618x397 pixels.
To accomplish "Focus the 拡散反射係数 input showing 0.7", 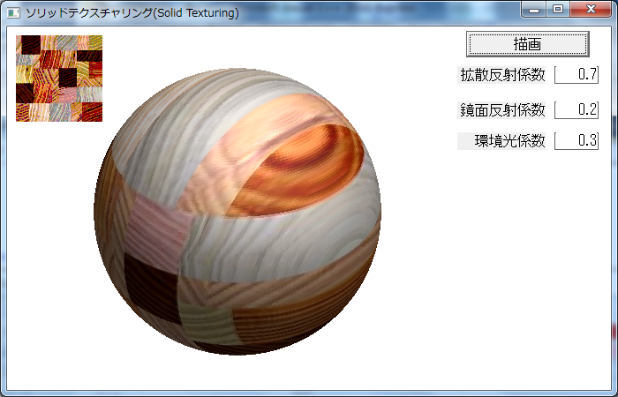I will pyautogui.click(x=577, y=75).
